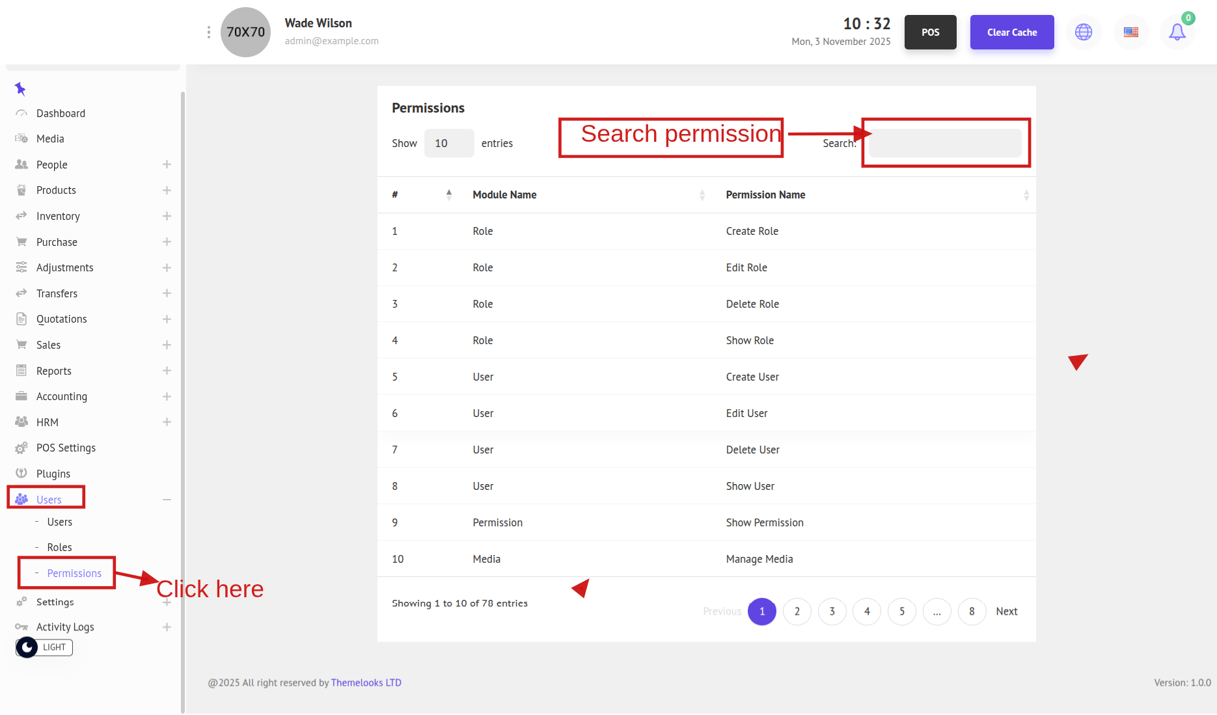The width and height of the screenshot is (1217, 715).
Task: Collapse the Users menu section
Action: [167, 499]
